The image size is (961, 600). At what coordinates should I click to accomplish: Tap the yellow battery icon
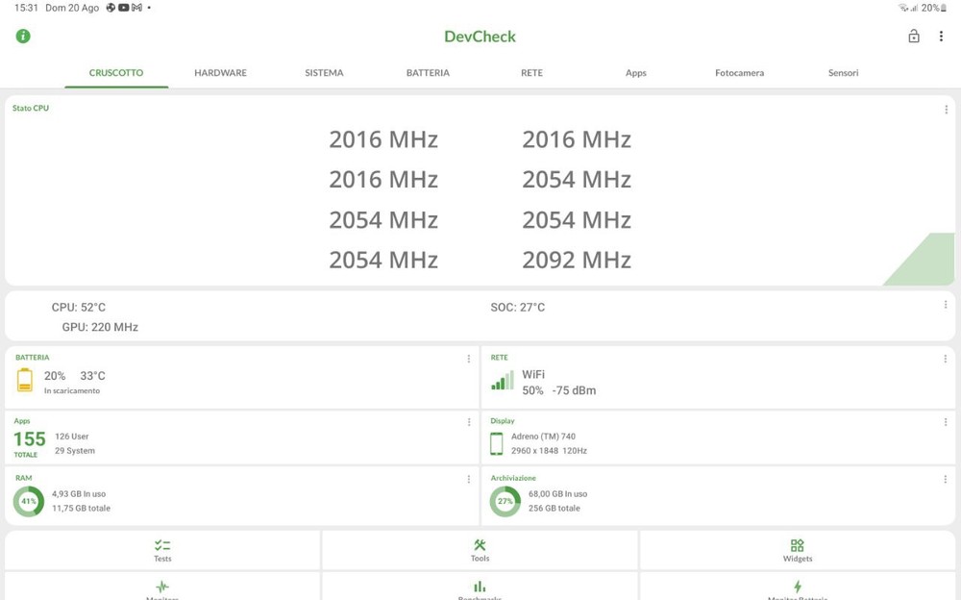25,380
